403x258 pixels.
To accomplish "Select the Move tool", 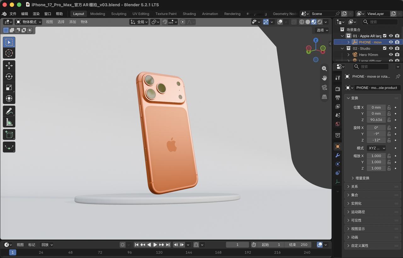I will tap(9, 65).
